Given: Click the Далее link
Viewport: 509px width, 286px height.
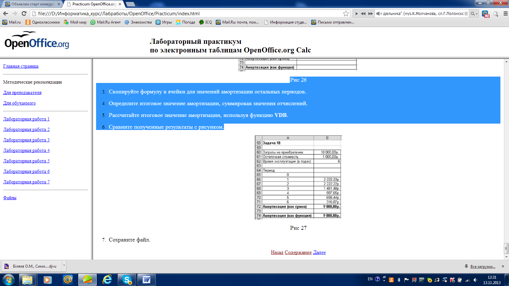Looking at the screenshot, I should click(319, 252).
